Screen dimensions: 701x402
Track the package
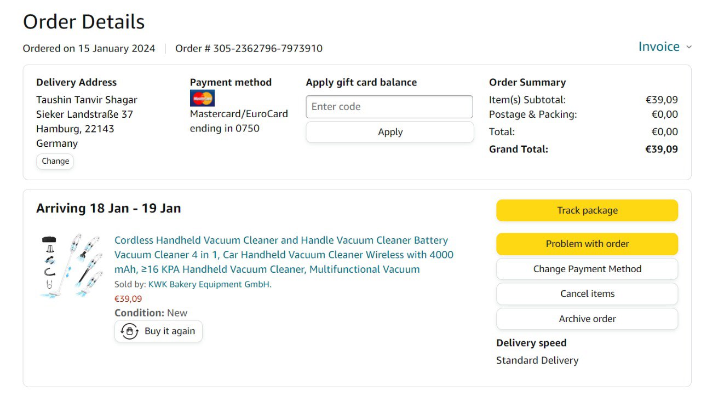587,210
